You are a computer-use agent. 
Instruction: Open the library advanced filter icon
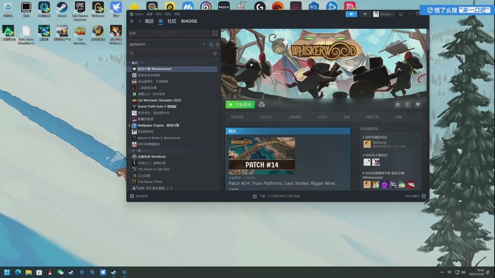(x=215, y=54)
